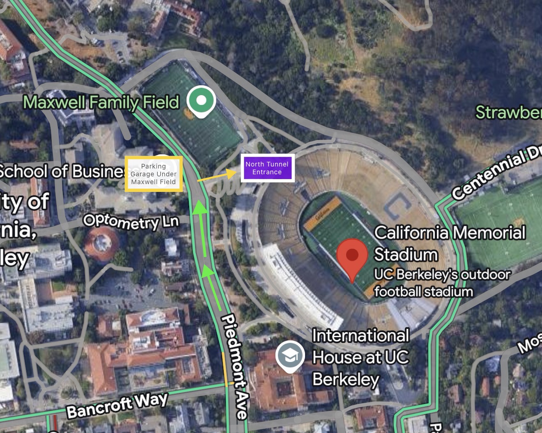Click the Piedmont Ave street label

tap(235, 367)
